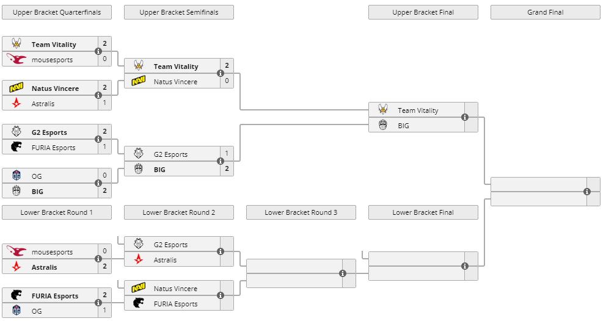Click the mousesports logo in Lower Bracket Round 1
The height and width of the screenshot is (321, 606).
[x=16, y=252]
